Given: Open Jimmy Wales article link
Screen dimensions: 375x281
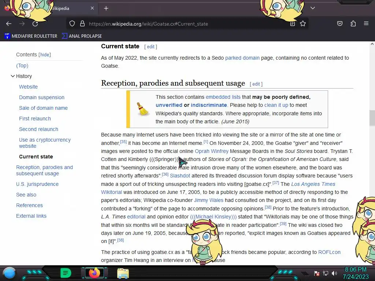Looking at the screenshot, I should (208, 201).
